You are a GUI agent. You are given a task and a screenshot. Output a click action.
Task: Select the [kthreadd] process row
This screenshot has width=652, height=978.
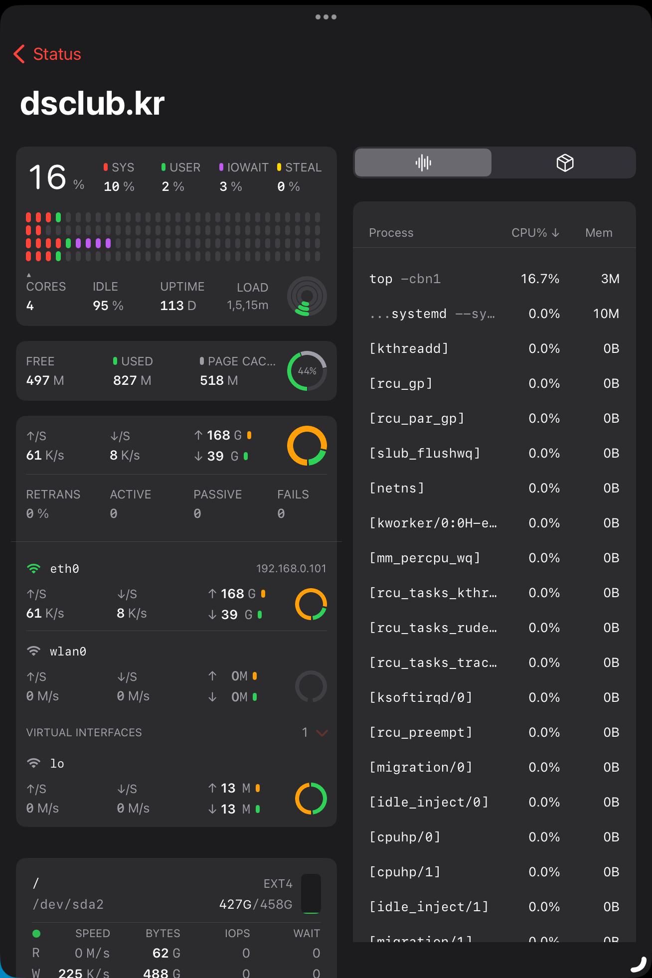point(493,348)
